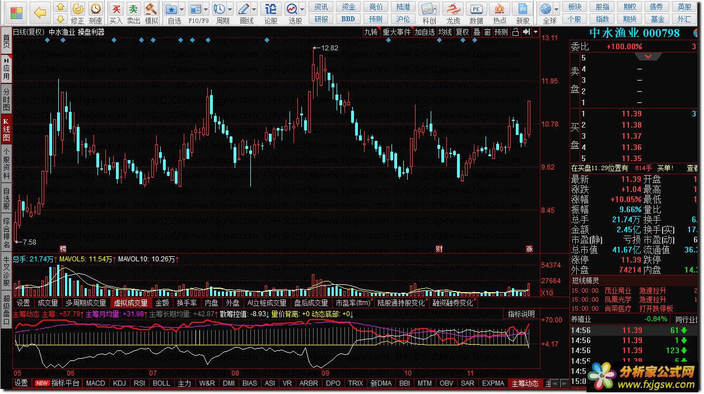Click the 指标说明 indicator description button
Screen dimensions: 704x394
(521, 314)
